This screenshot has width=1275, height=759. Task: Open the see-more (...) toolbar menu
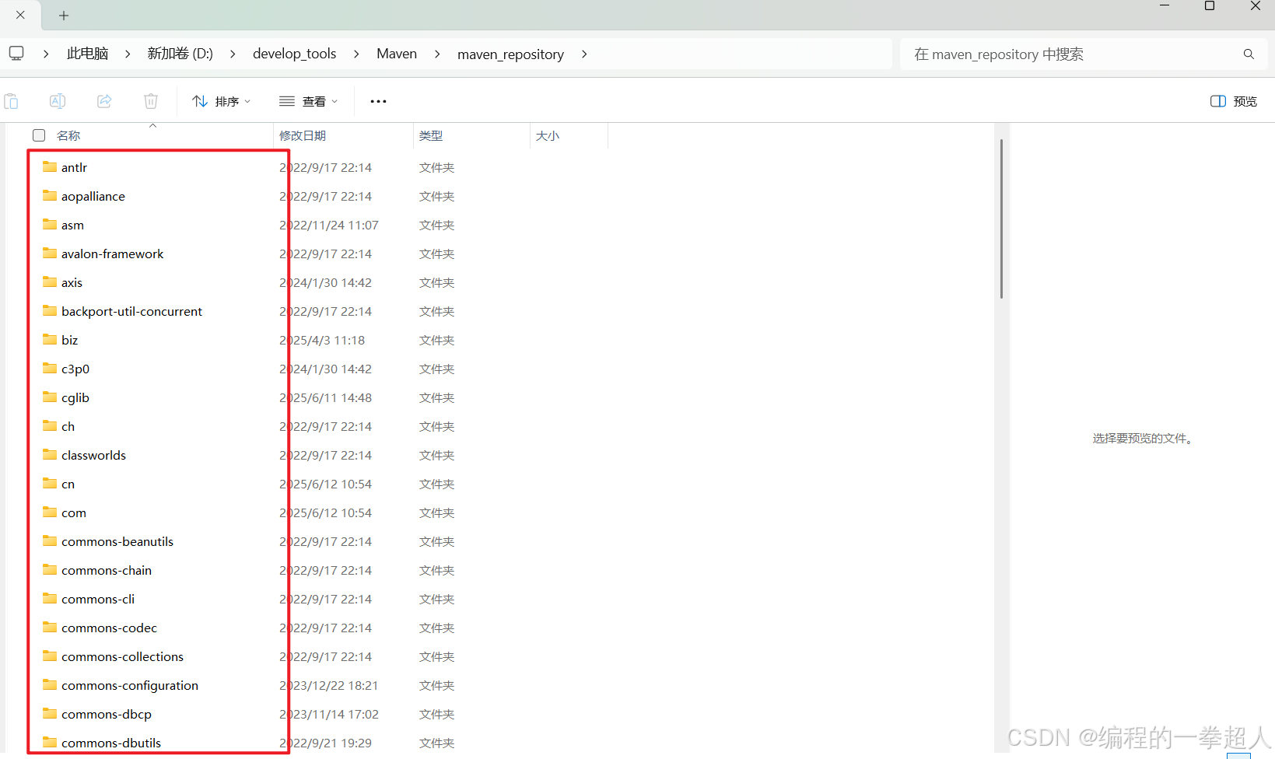378,101
